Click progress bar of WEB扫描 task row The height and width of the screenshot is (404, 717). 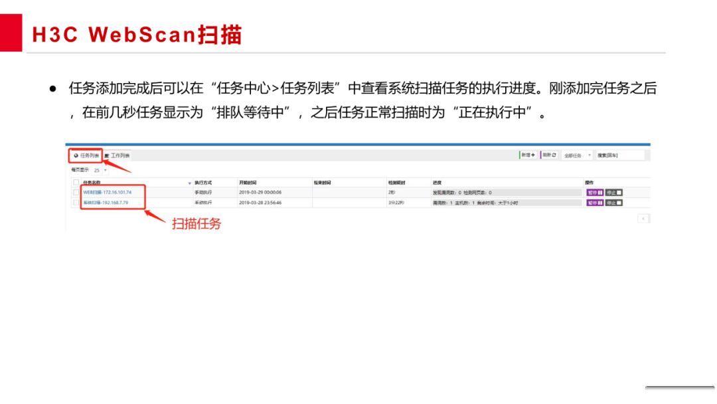507,193
